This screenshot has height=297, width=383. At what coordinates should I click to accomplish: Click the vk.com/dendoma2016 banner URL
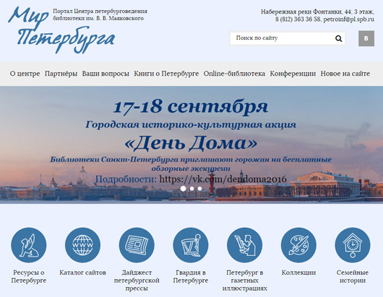223,179
